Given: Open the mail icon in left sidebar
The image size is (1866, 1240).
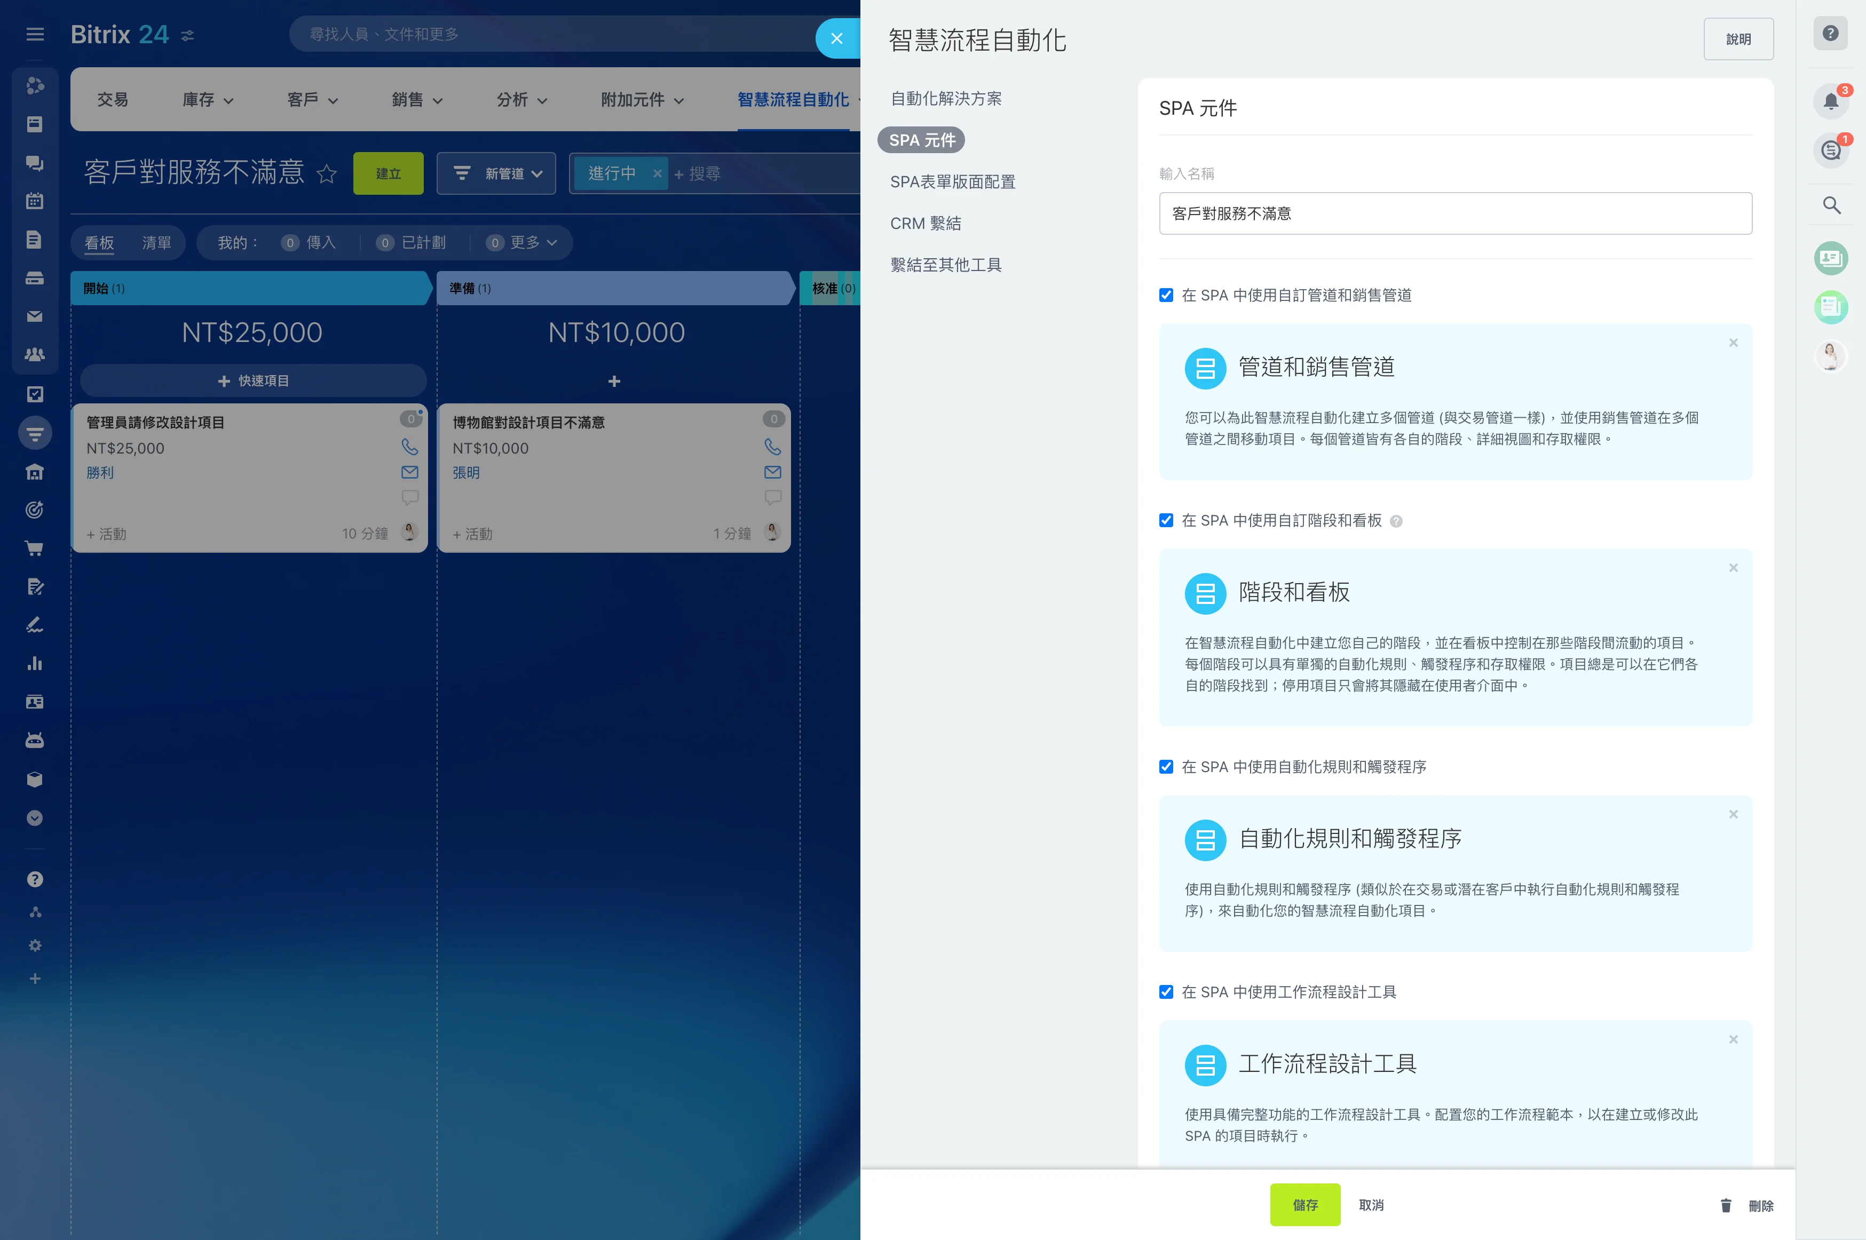Looking at the screenshot, I should pyautogui.click(x=35, y=316).
